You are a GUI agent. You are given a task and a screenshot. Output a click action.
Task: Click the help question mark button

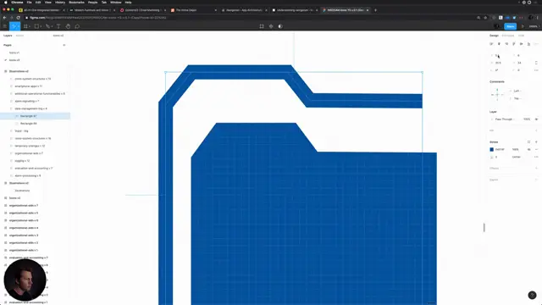[532, 295]
